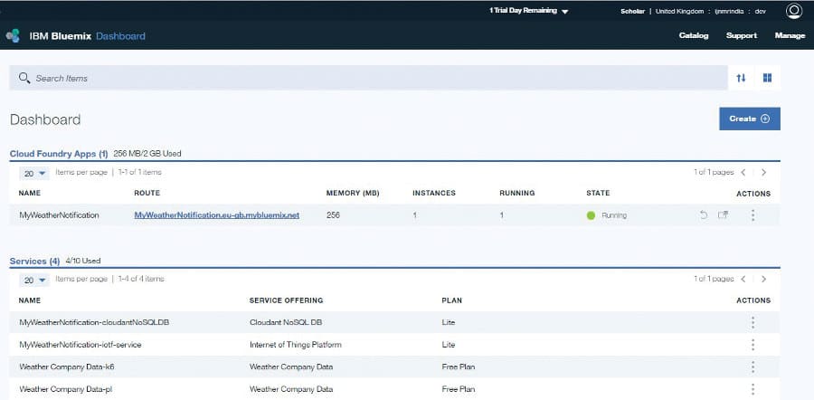Open the MyWeatherNotification.eu-gb.mybluemix.net route link
The height and width of the screenshot is (400, 814).
tap(216, 215)
